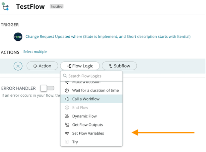Click the Call a Workflow icon
Image resolution: width=206 pixels, height=152 pixels.
click(67, 99)
